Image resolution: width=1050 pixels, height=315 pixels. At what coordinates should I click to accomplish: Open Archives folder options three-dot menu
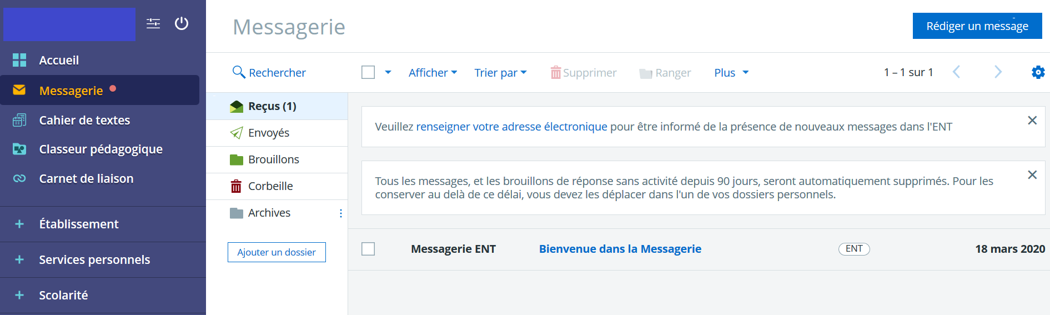click(x=340, y=213)
